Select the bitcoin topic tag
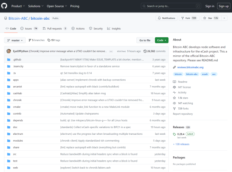 point(178,74)
